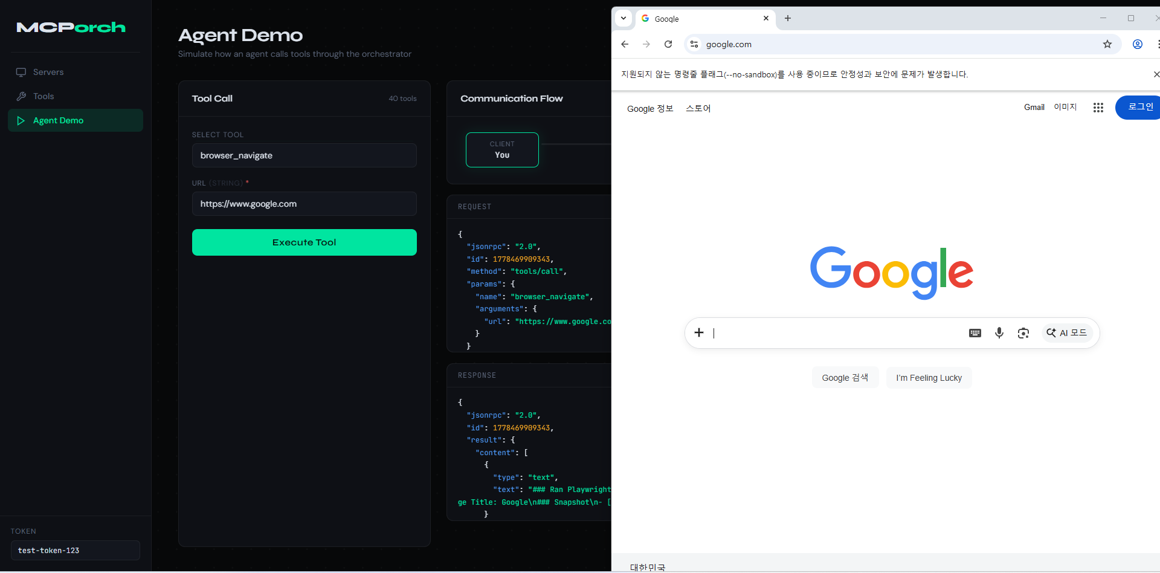Open 스토어 link
1160x573 pixels.
[698, 108]
